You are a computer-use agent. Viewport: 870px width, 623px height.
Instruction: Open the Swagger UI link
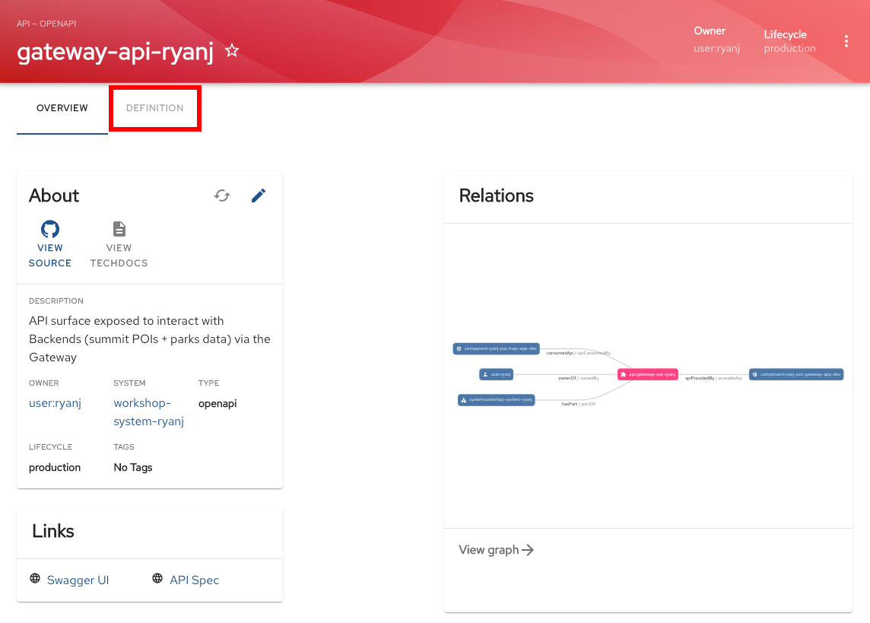78,580
